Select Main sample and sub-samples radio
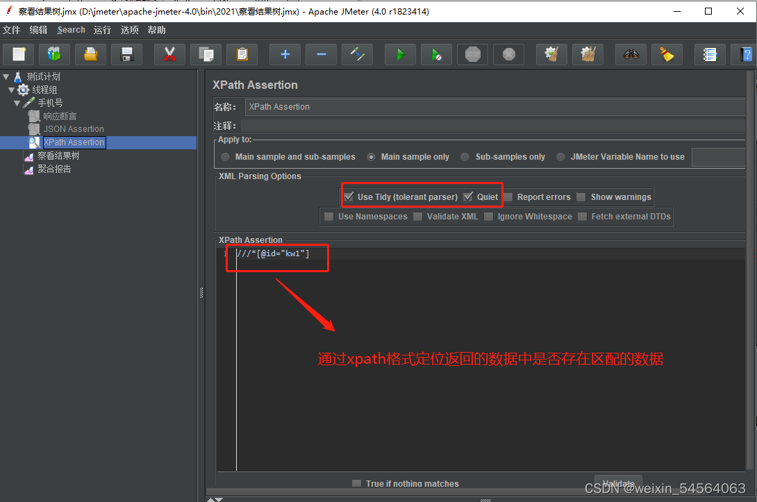This screenshot has width=757, height=502. click(226, 157)
